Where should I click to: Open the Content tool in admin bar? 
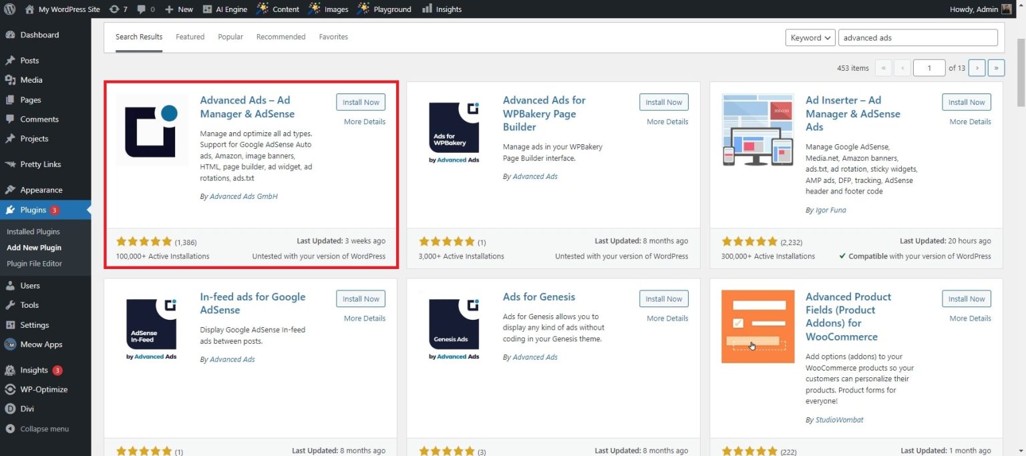point(283,9)
